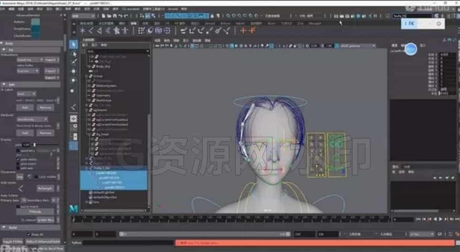
Task: Toggle the joint-orient checkbox
Action: [x=18, y=164]
